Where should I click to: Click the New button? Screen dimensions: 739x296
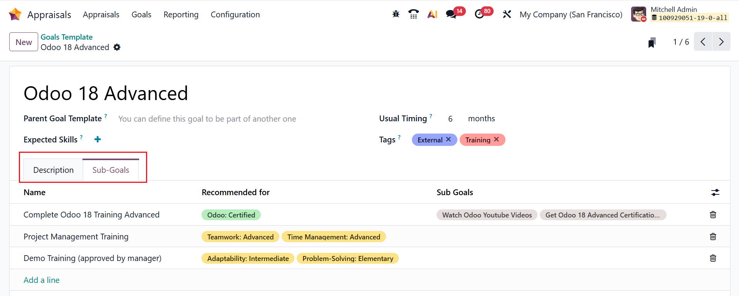24,42
